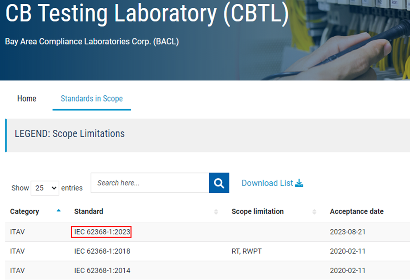
Task: Open the Show entries count dropdown
Action: pos(45,188)
